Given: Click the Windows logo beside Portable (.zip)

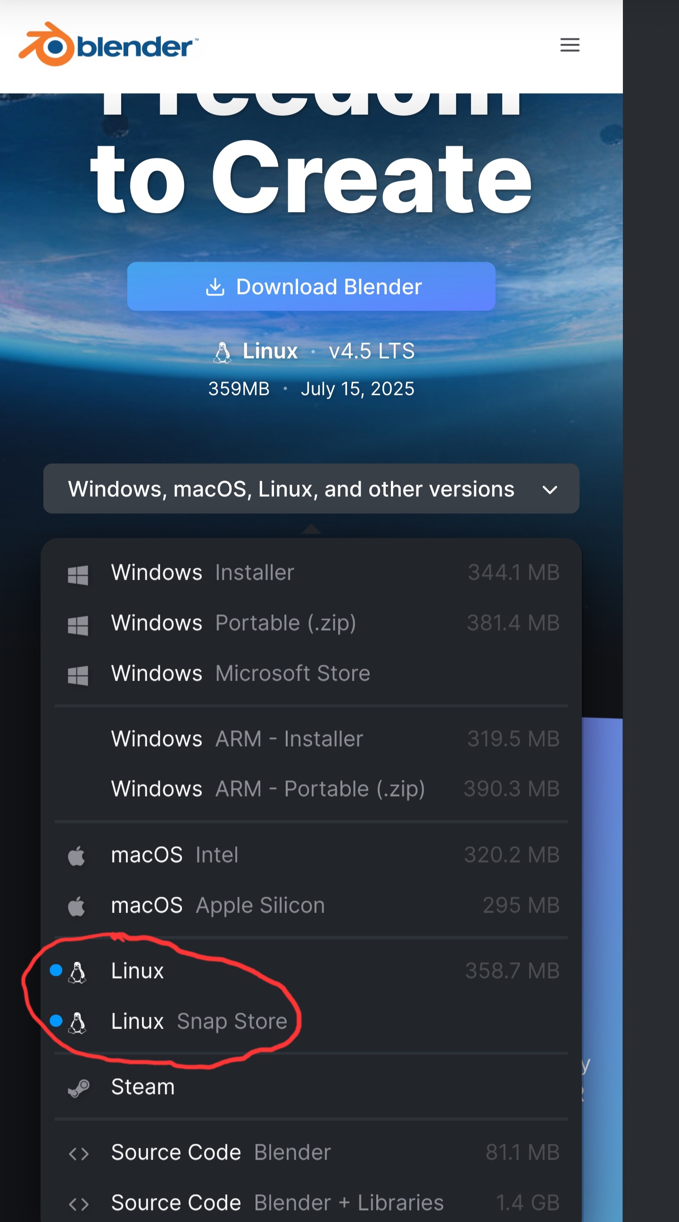Looking at the screenshot, I should pos(78,626).
